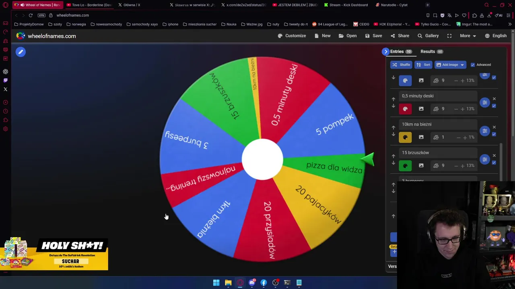Open browser extensions from the toolbar
Screen dimensions: 515x289
coord(474,15)
